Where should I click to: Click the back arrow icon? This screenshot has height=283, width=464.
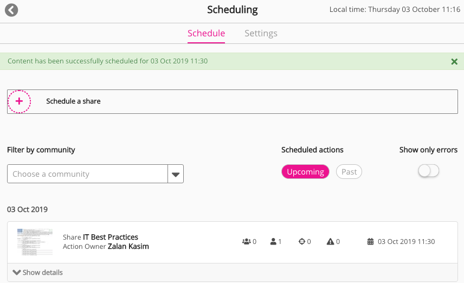coord(11,10)
